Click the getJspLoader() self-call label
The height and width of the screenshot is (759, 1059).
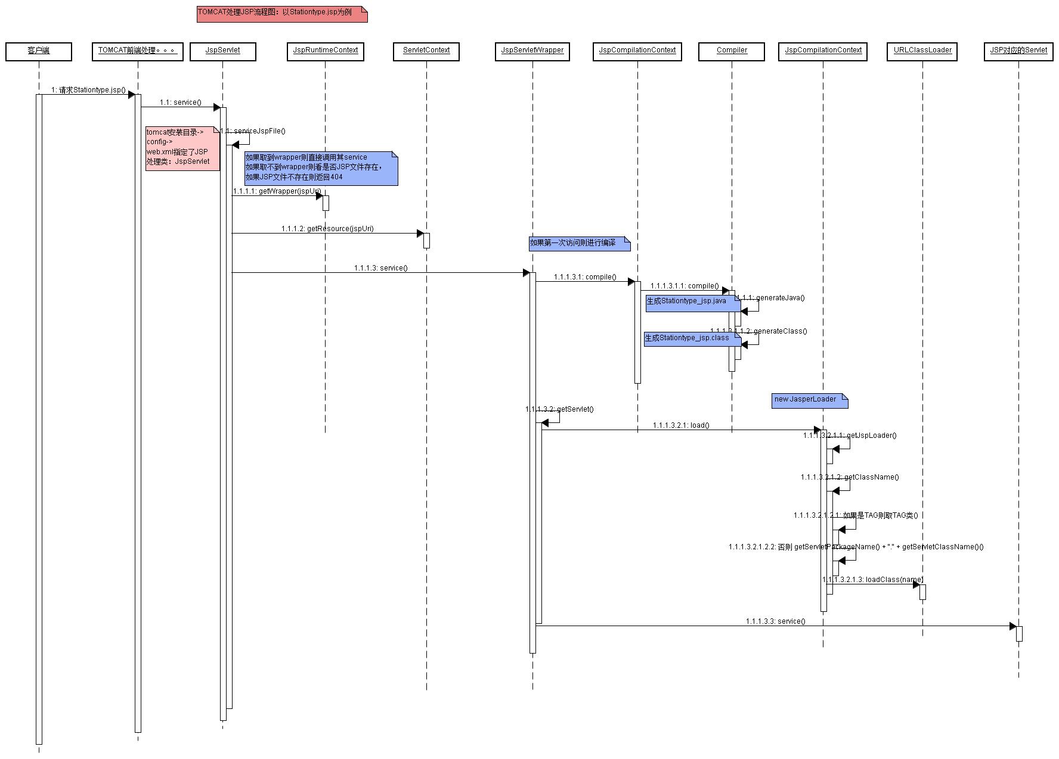click(x=850, y=436)
